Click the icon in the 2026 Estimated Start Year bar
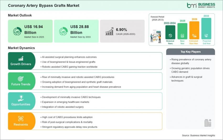The width and height of the screenshot is (223, 140). (194, 36)
